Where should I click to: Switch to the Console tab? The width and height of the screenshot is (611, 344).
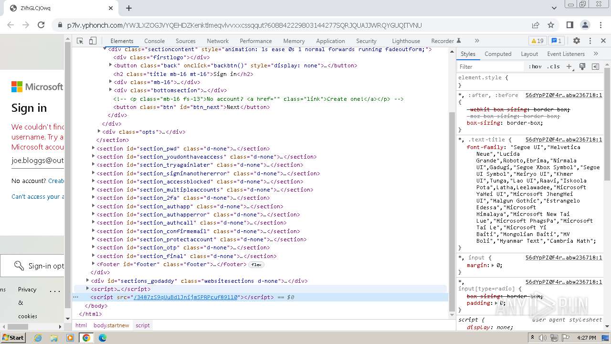[155, 41]
